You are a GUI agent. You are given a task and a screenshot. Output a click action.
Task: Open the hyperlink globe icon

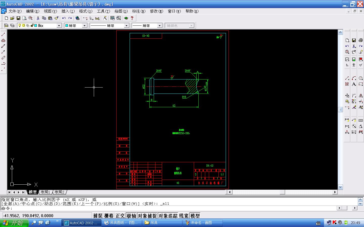pos(78,18)
